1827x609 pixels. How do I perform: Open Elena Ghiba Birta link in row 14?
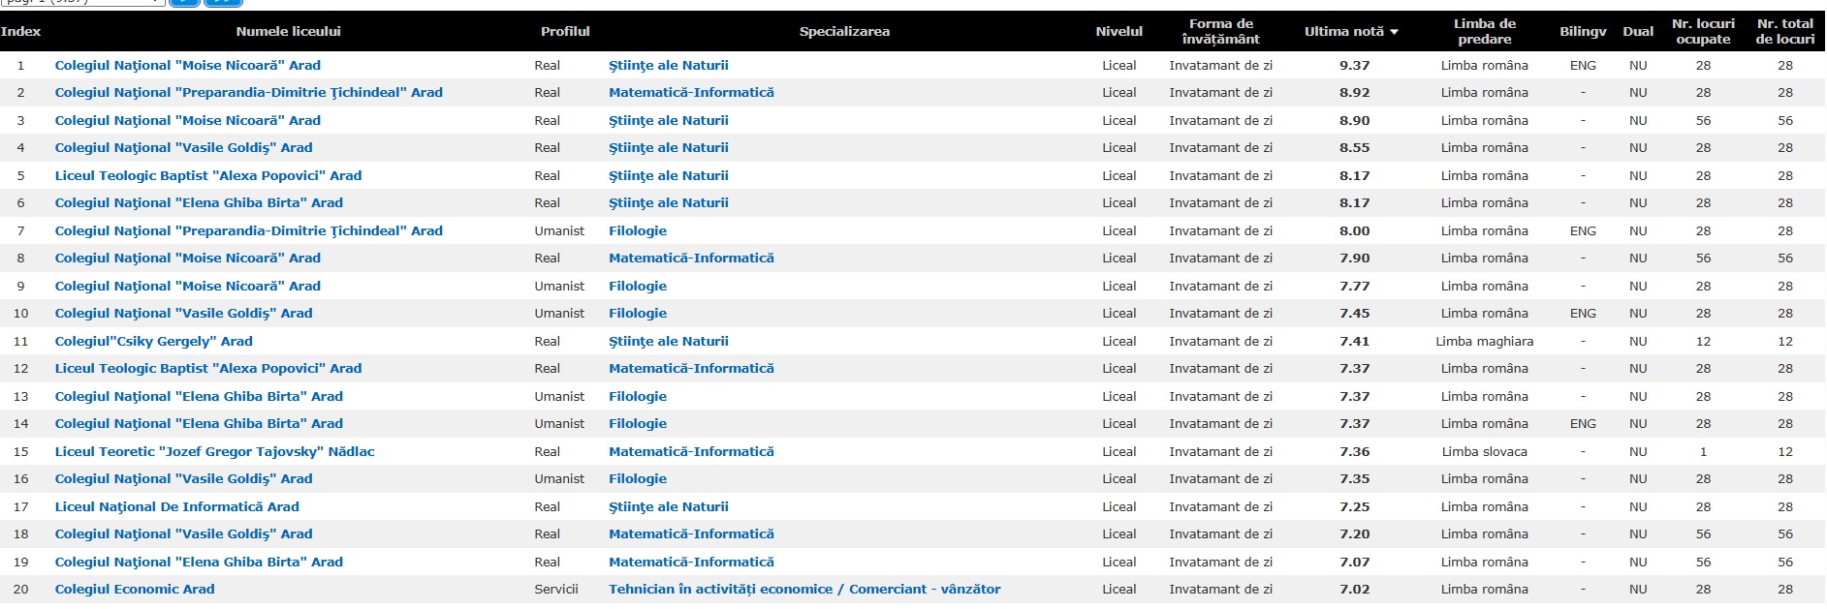tap(199, 423)
